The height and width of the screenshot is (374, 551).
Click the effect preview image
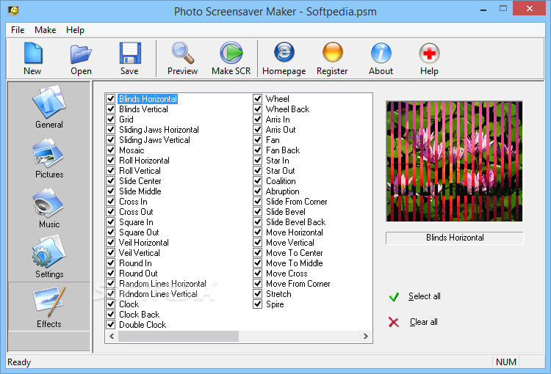pos(454,161)
